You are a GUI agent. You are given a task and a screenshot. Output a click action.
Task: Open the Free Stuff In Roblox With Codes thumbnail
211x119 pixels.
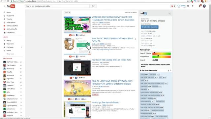[77, 25]
